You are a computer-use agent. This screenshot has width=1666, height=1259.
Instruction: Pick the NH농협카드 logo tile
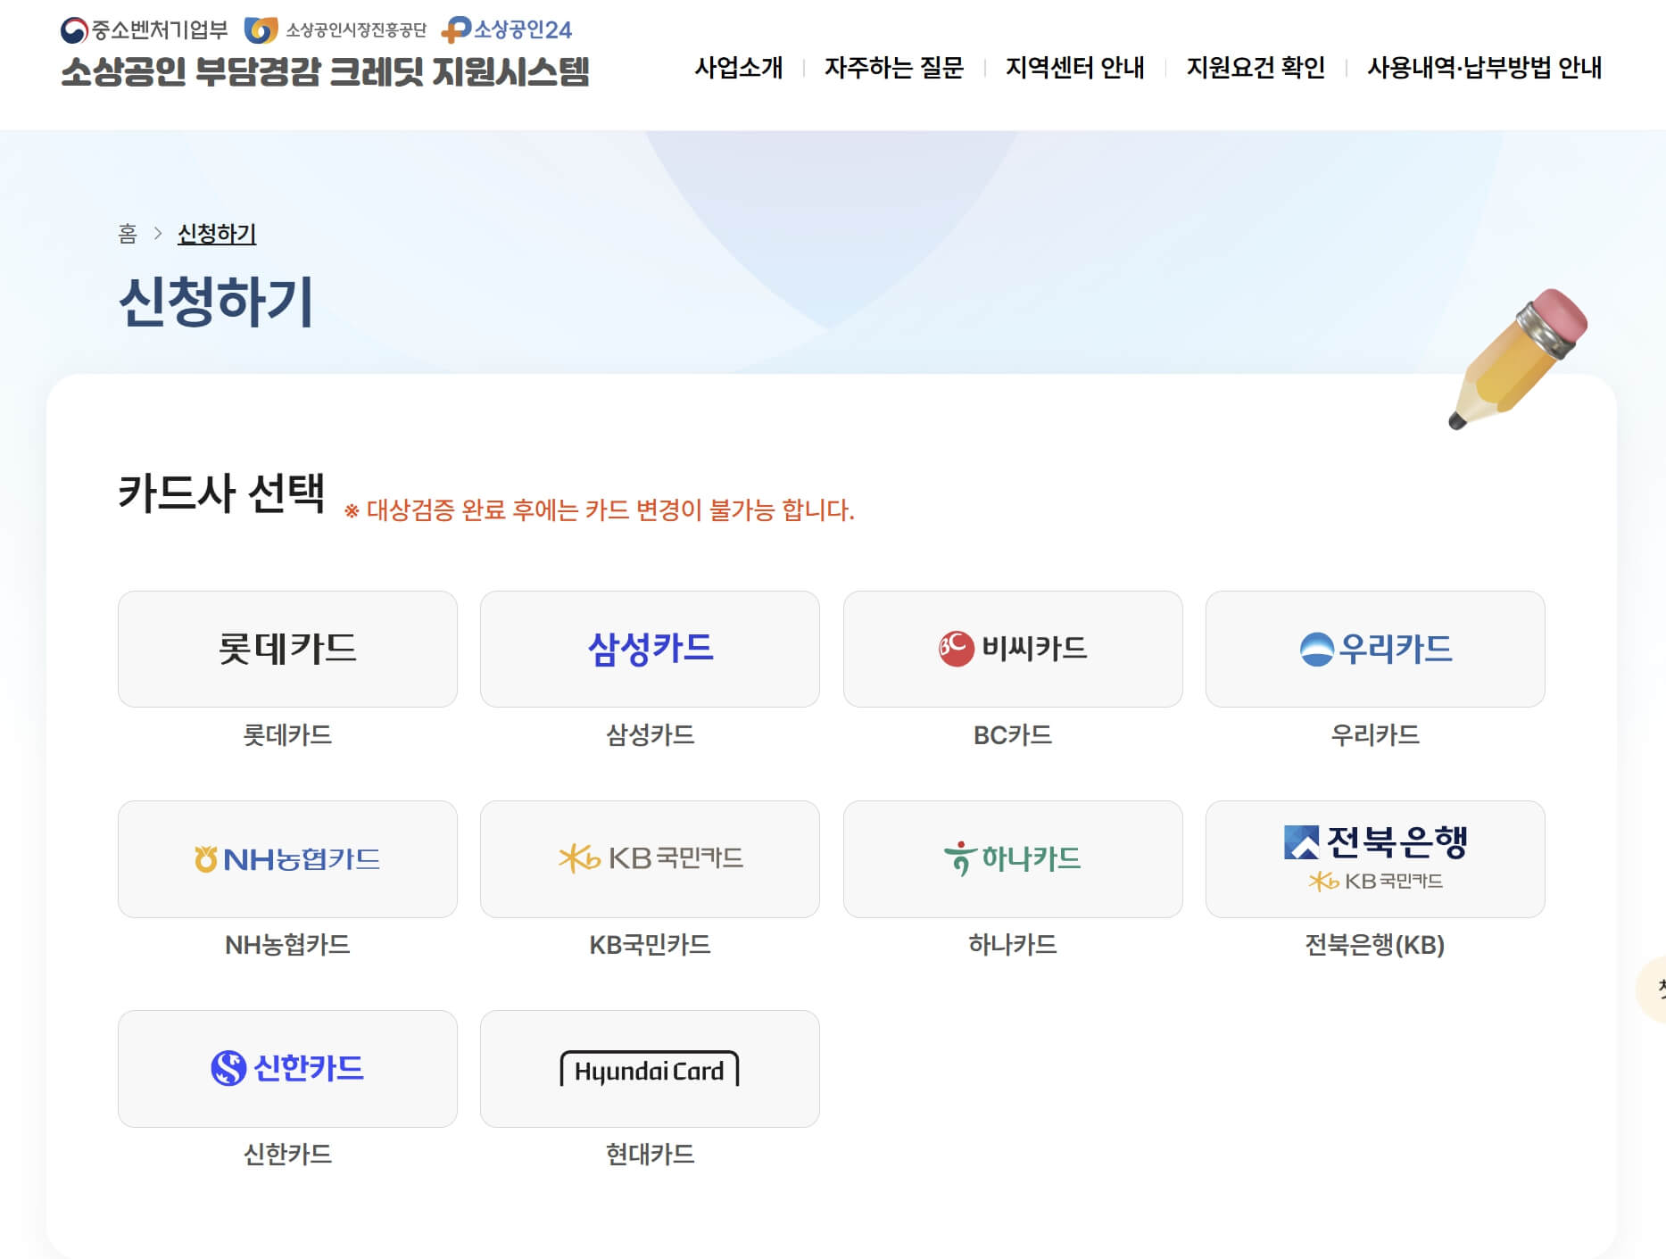click(287, 858)
